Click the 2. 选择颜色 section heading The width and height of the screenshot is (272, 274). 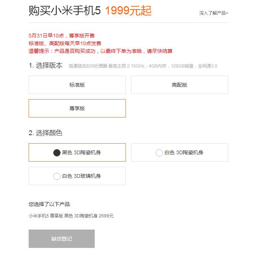(46, 133)
